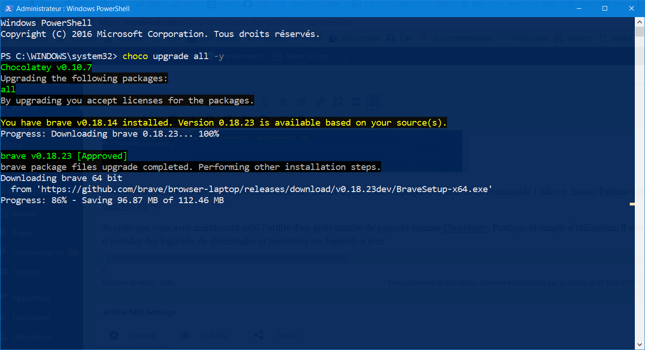
Task: Click the PowerShell scrollbar thumb
Action: (x=639, y=31)
